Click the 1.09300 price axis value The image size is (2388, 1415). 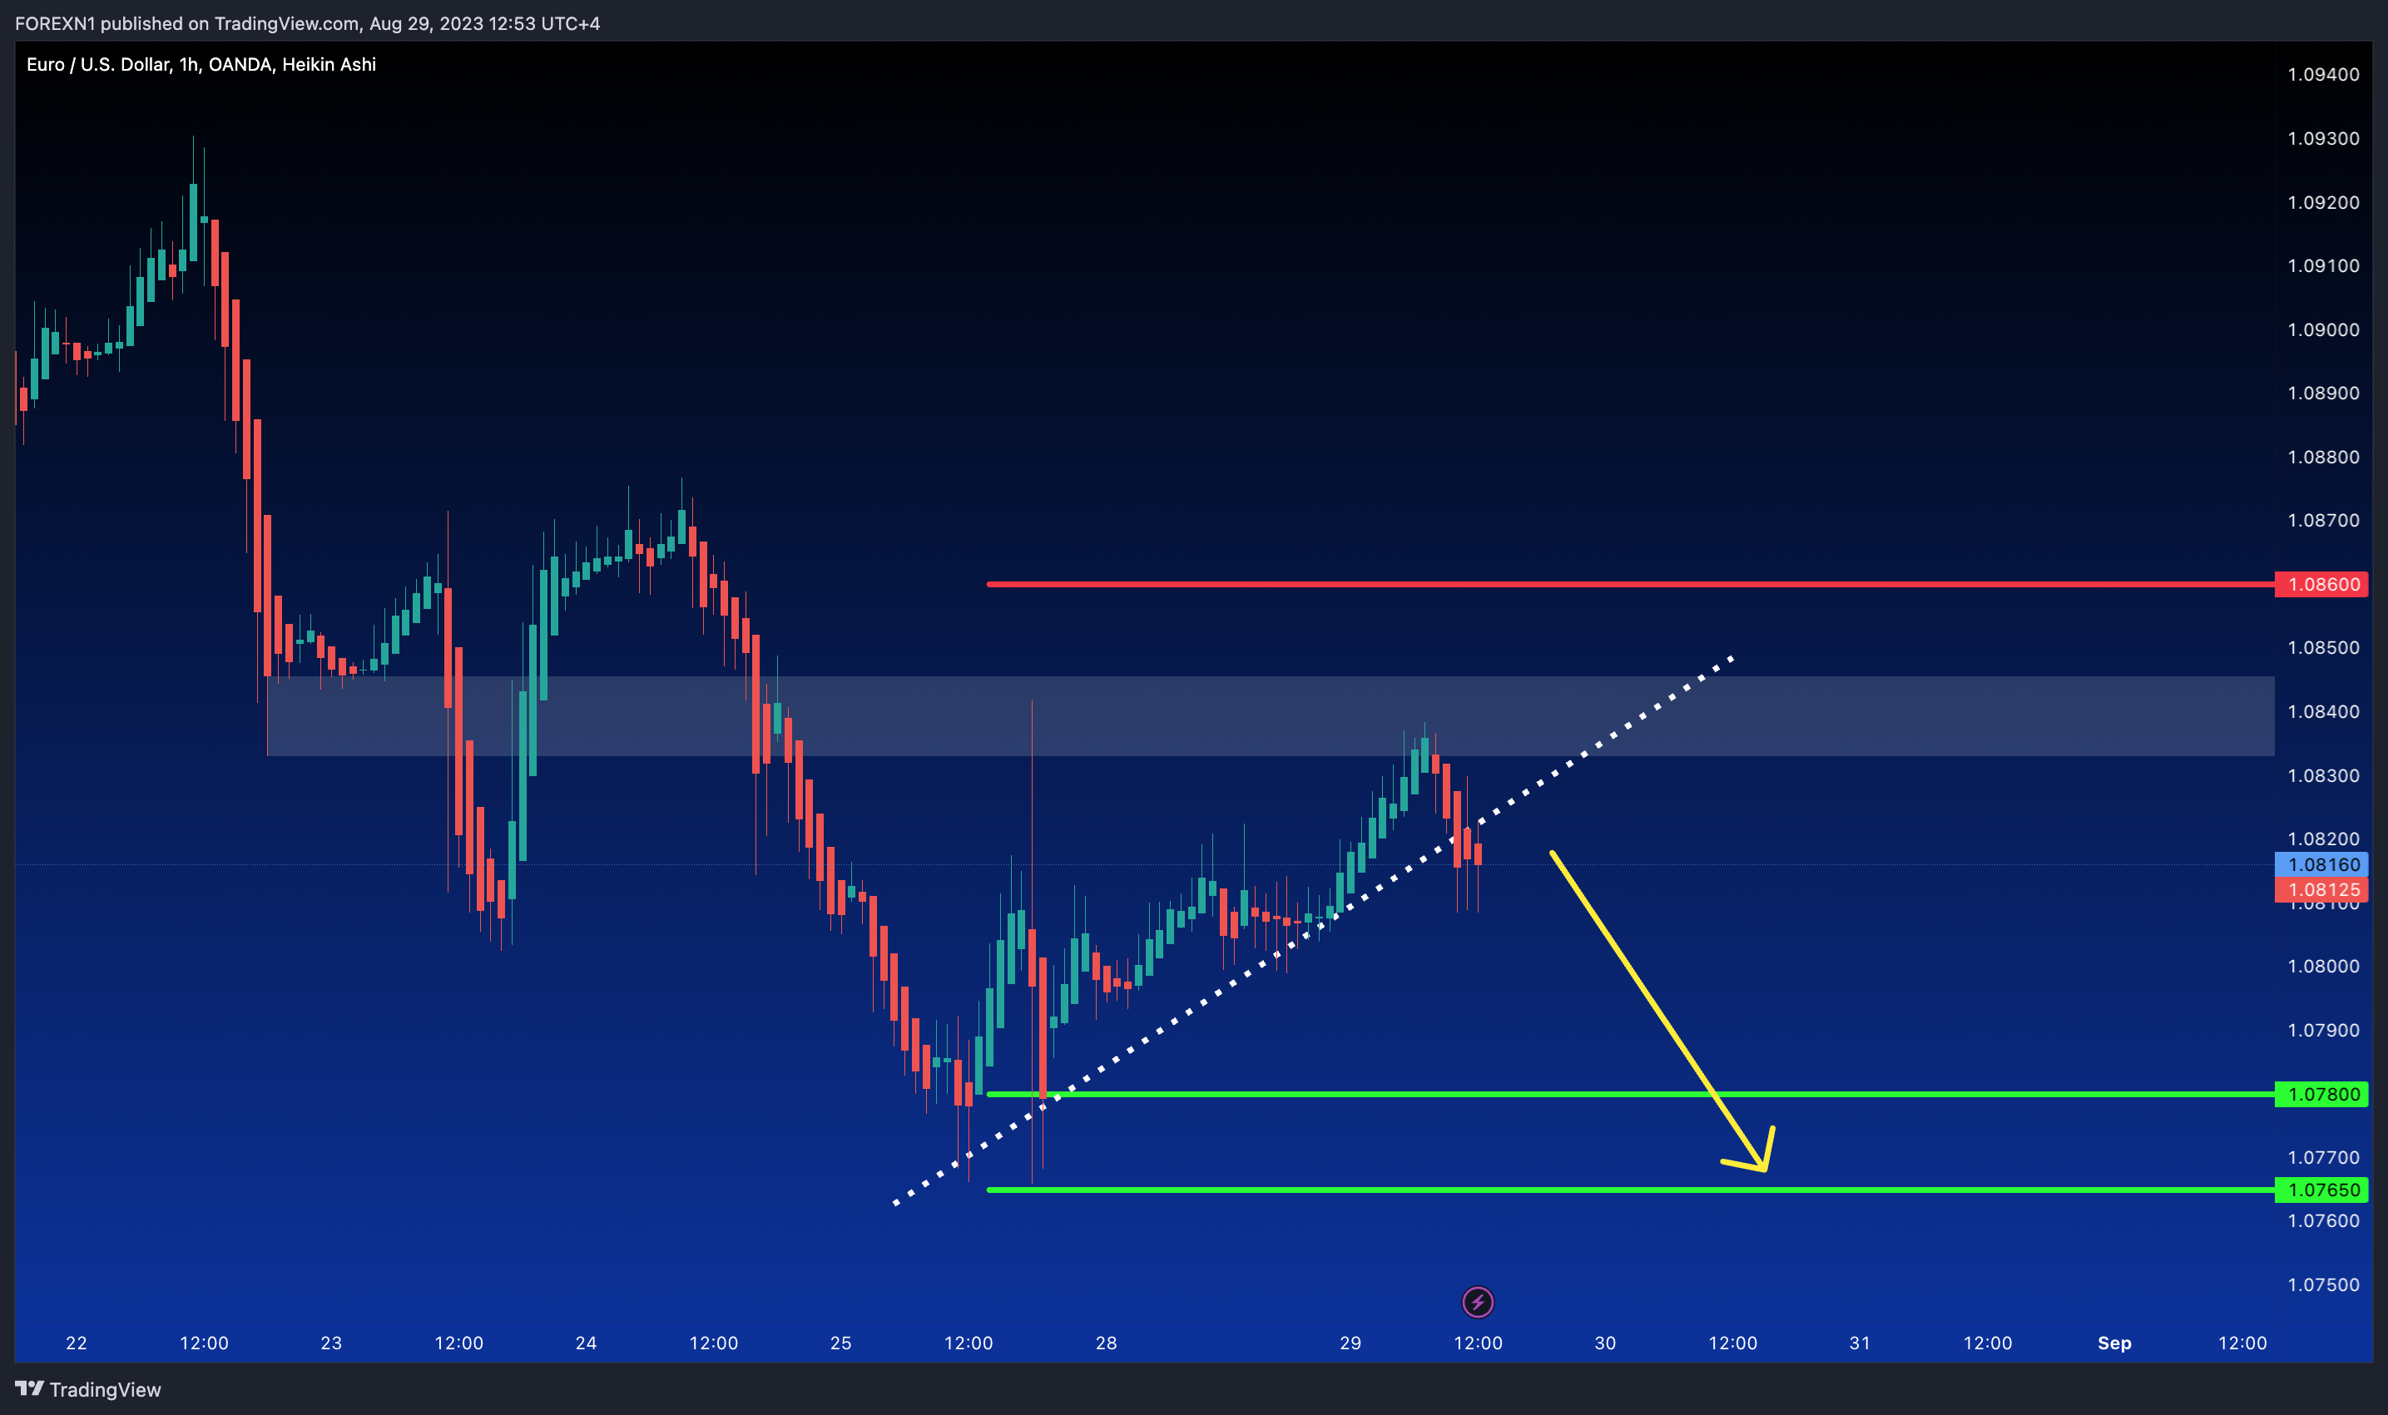click(2323, 138)
